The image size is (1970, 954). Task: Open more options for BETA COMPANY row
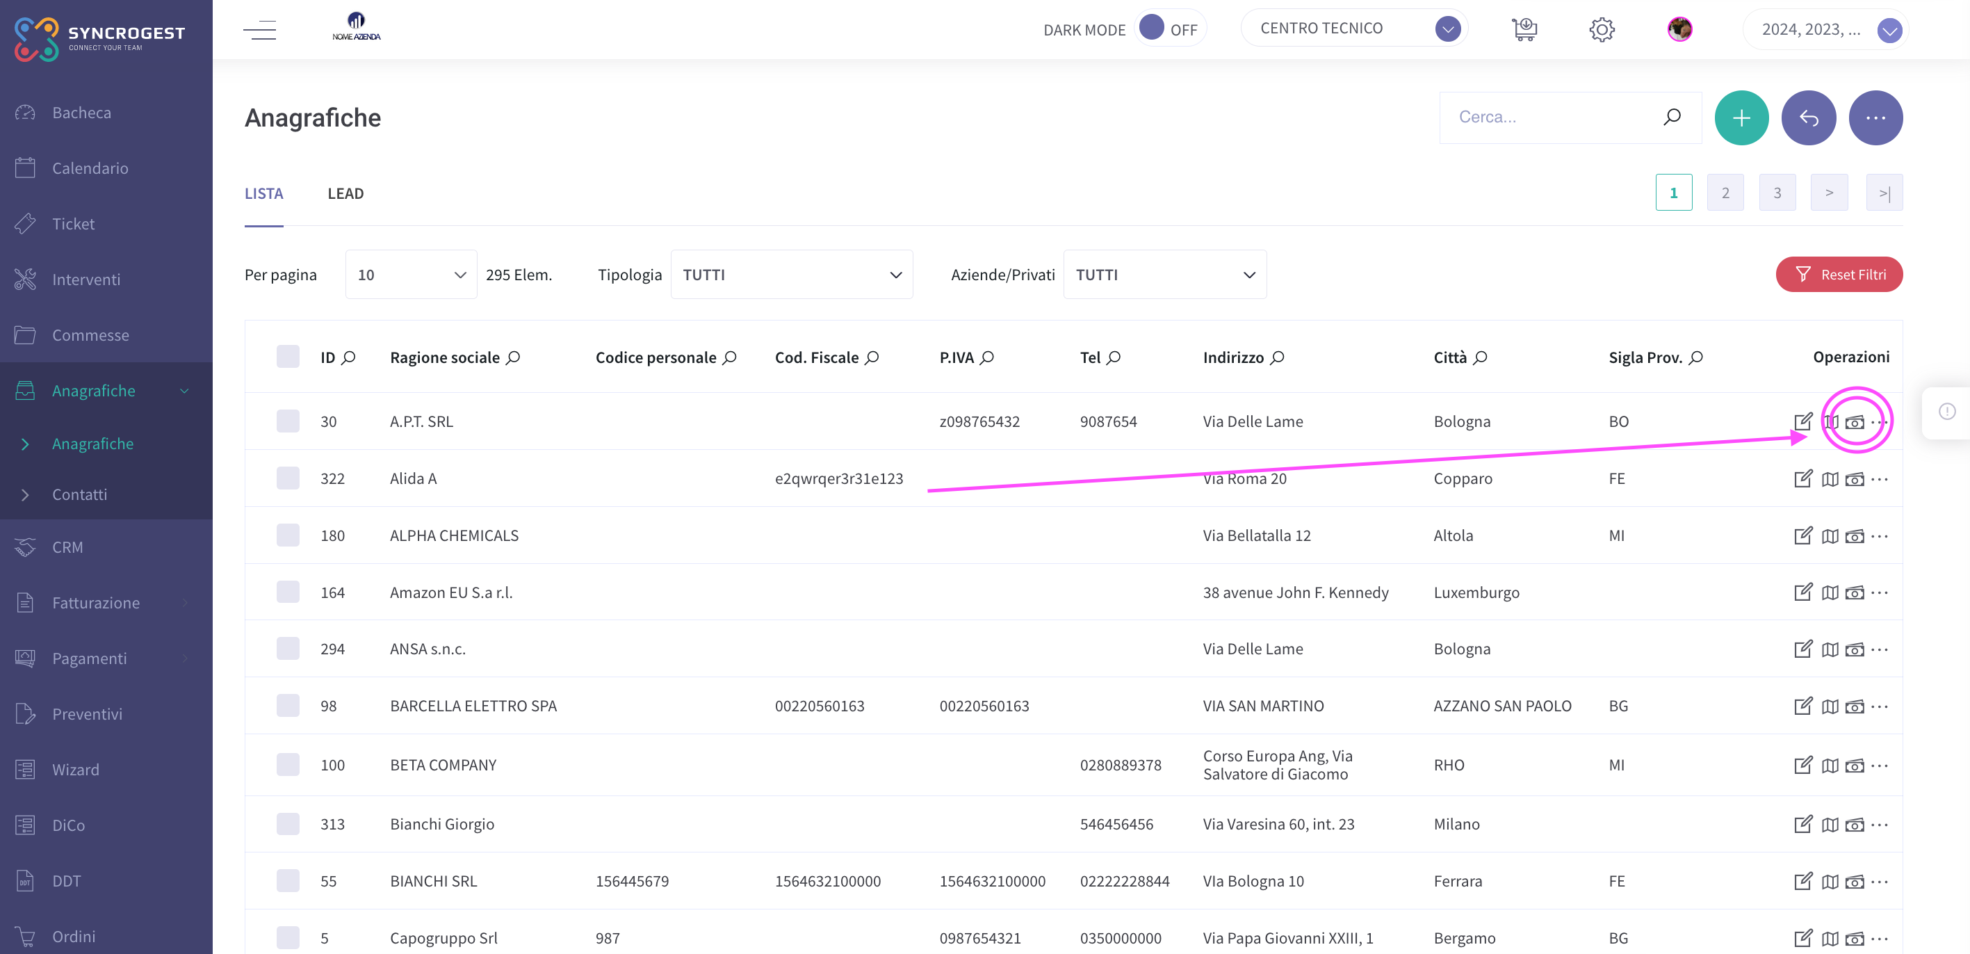tap(1879, 765)
